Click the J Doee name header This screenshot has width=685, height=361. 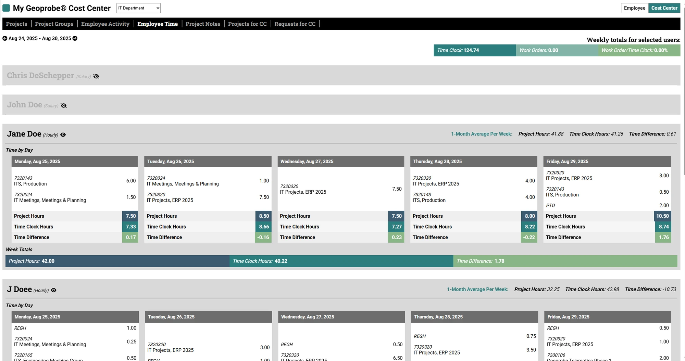[19, 289]
